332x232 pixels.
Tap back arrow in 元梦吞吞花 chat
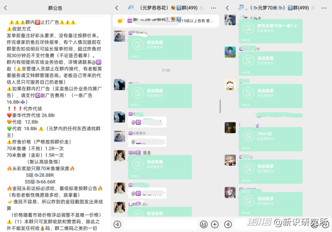point(116,8)
